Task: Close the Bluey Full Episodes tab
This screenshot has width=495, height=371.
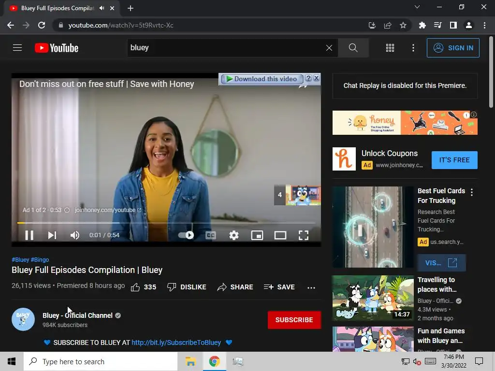Action: click(112, 8)
